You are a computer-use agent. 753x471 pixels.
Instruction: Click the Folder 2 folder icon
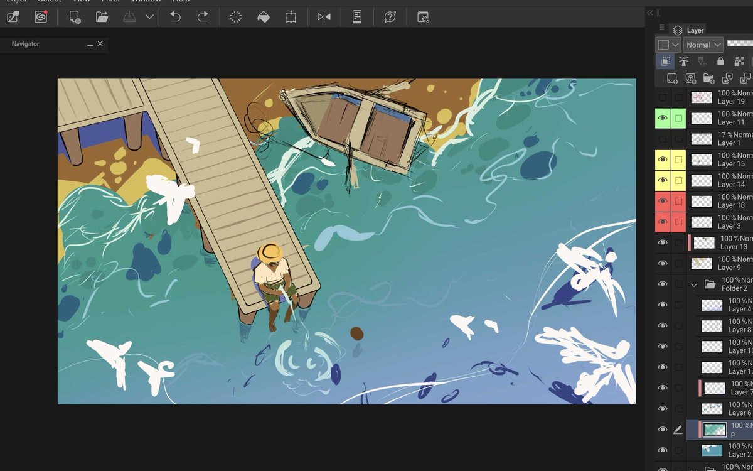(710, 284)
